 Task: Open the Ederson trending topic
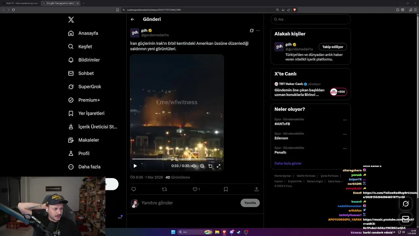(x=281, y=138)
